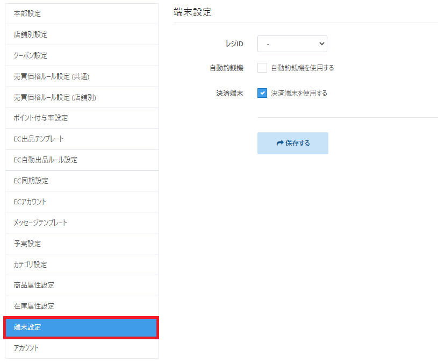Click the 保存する button

click(292, 144)
